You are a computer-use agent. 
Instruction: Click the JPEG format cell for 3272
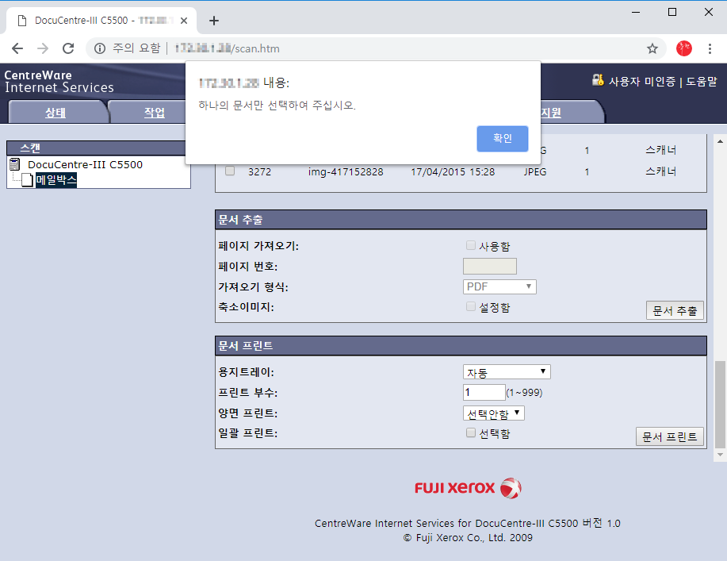pyautogui.click(x=535, y=171)
